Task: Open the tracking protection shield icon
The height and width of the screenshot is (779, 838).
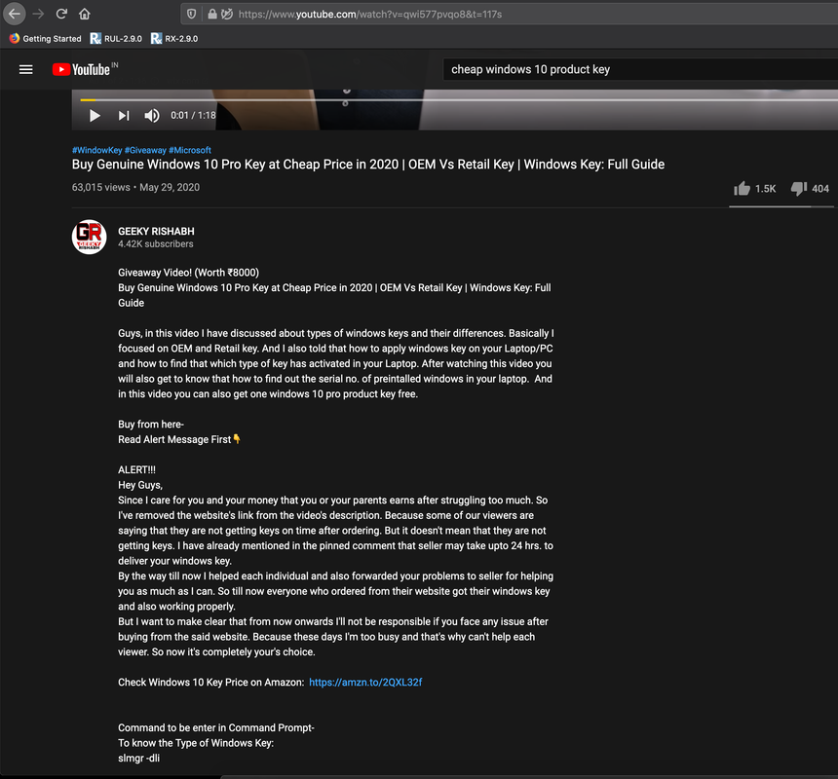Action: click(x=191, y=14)
